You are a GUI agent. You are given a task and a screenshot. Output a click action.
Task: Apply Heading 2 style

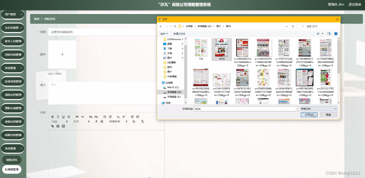tap(96, 117)
